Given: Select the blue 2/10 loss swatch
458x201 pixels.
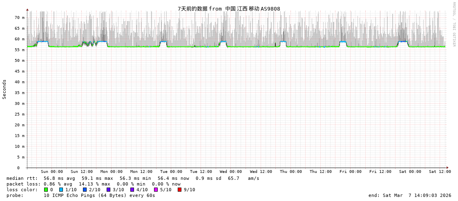Looking at the screenshot, I should click(85, 190).
